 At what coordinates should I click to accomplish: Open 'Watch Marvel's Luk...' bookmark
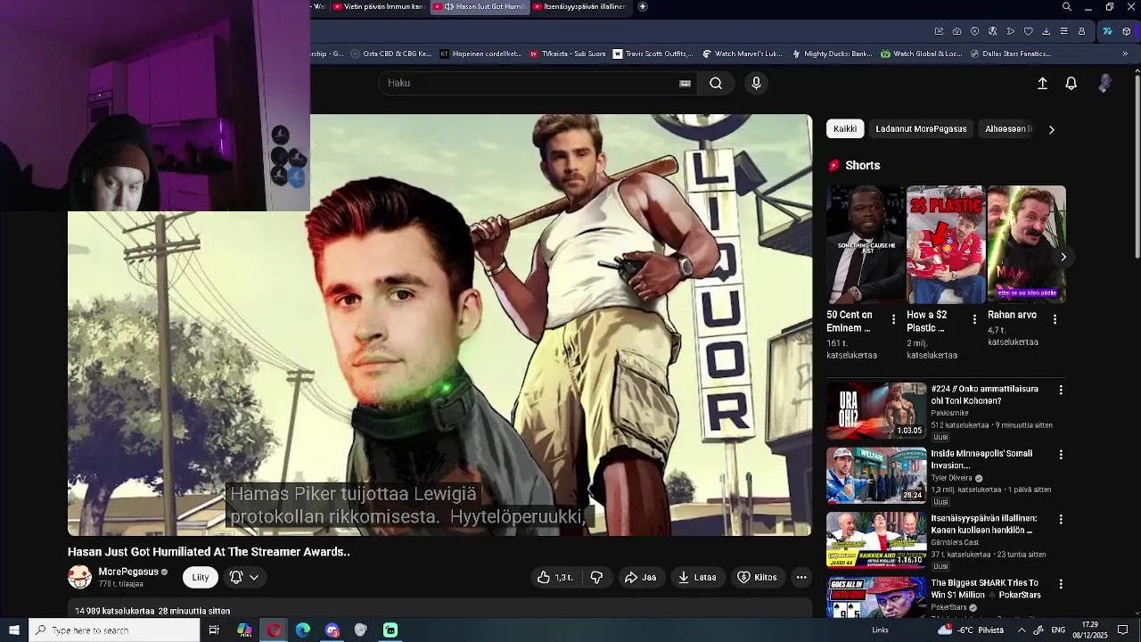point(742,53)
